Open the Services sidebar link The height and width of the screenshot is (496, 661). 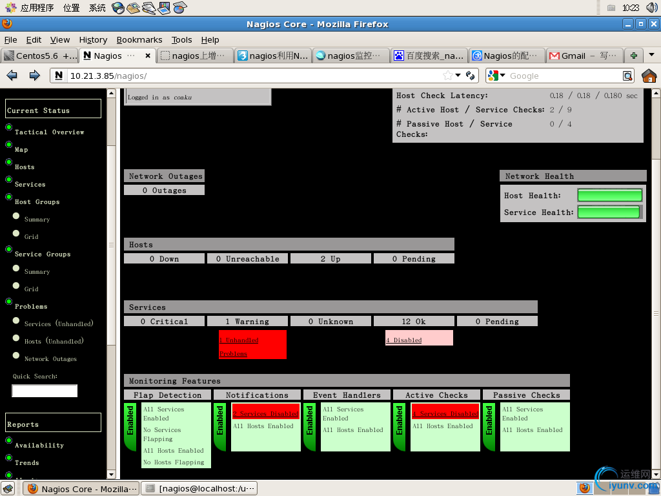[30, 184]
